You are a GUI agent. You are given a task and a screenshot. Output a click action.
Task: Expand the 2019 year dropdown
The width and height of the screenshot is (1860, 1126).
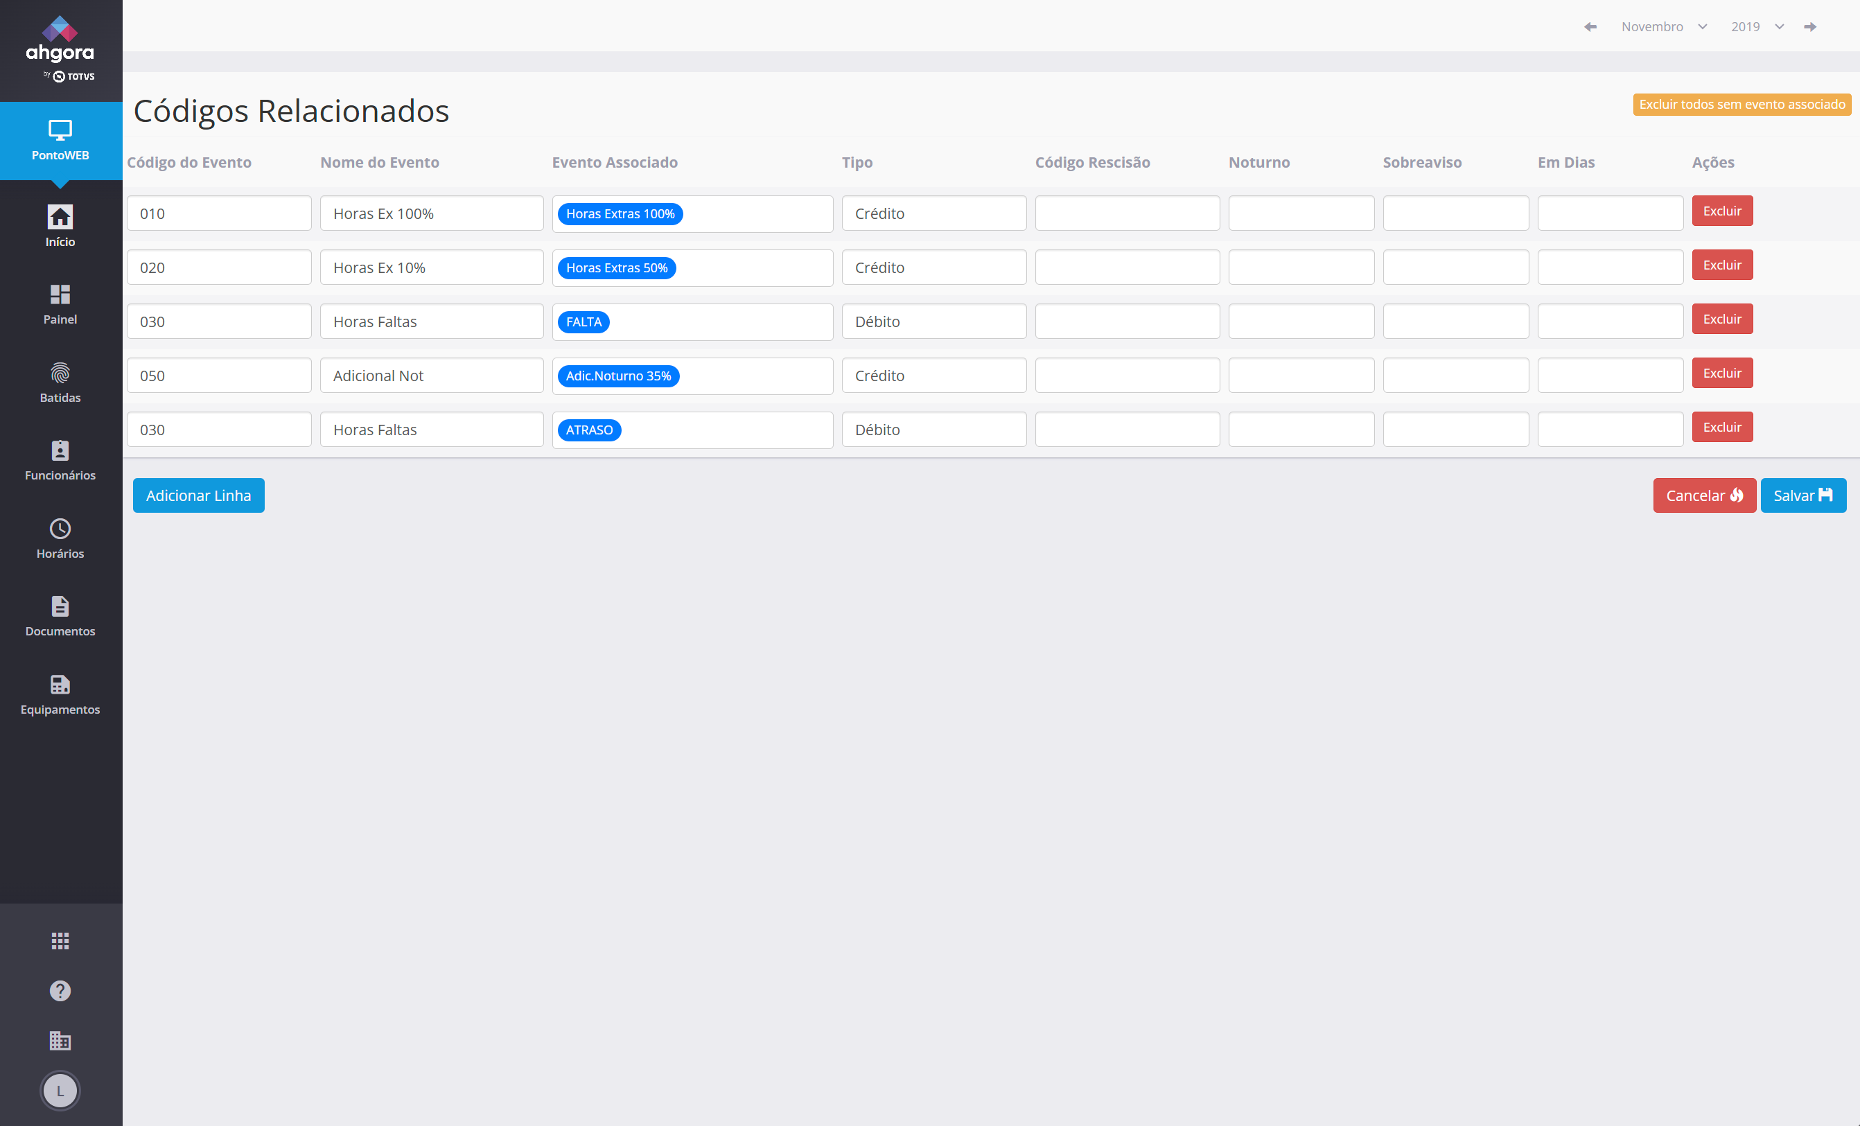(1757, 26)
